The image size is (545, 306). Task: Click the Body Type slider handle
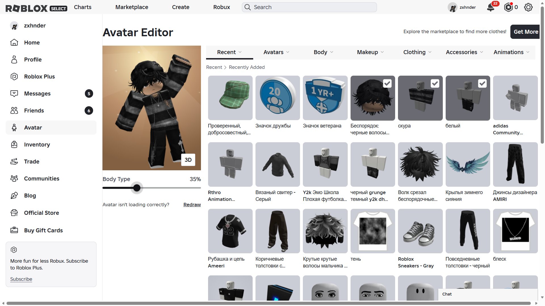click(137, 188)
